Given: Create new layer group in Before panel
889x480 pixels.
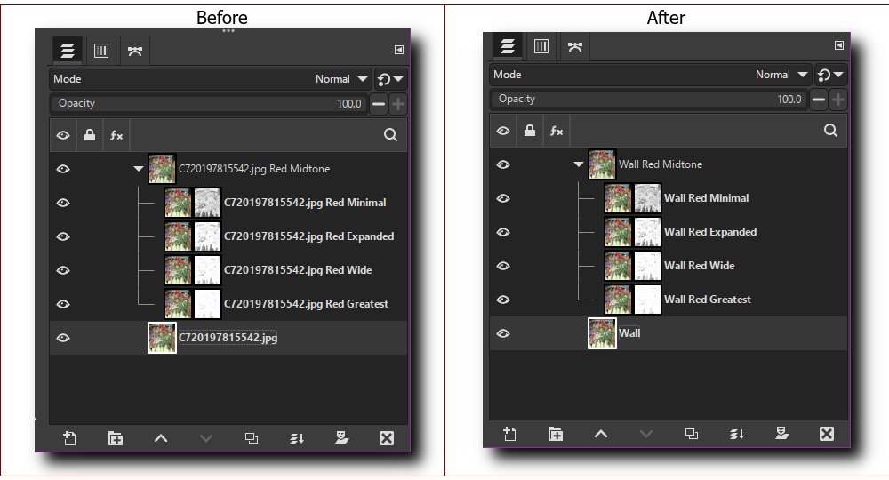Looking at the screenshot, I should (115, 438).
